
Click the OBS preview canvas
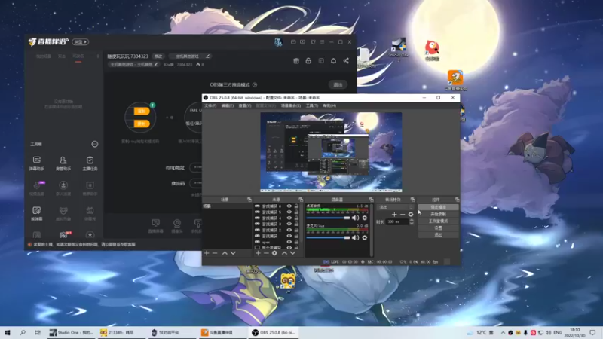click(x=331, y=152)
